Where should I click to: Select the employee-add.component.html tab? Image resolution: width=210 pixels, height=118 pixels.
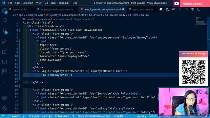[103, 10]
